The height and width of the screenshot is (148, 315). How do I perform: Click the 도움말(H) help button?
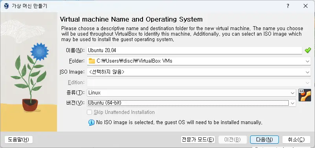(18, 140)
